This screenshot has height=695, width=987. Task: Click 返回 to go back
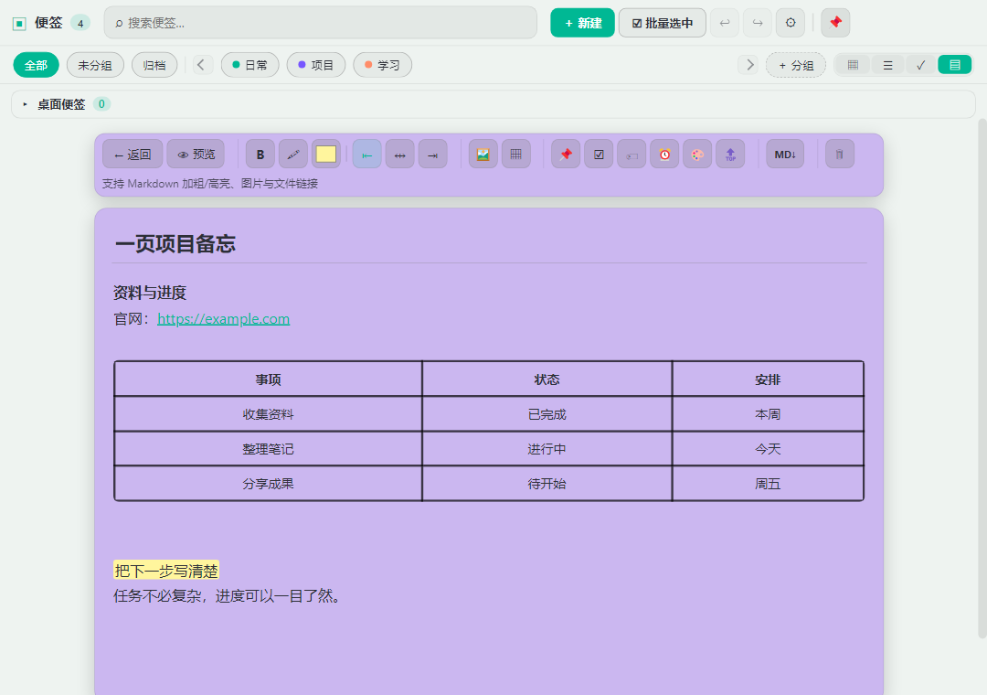pyautogui.click(x=133, y=155)
